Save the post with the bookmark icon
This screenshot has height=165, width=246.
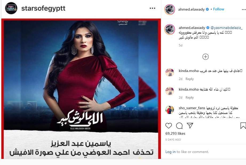[243, 126]
